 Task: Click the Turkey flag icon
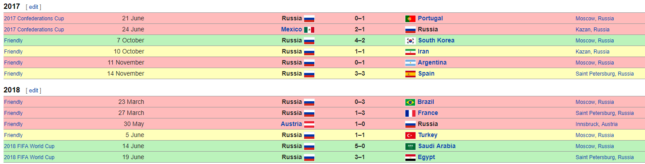[410, 135]
